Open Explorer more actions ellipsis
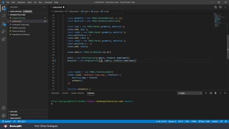The width and height of the screenshot is (229, 129). tap(44, 7)
